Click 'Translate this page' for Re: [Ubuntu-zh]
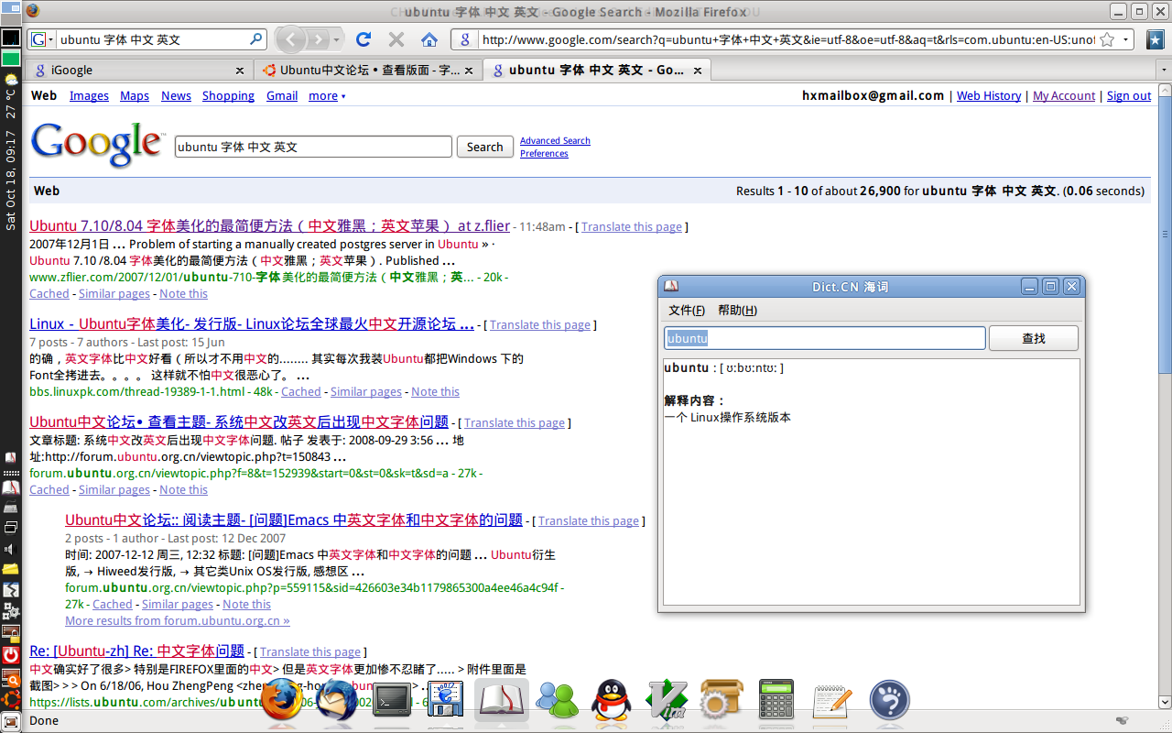This screenshot has height=733, width=1172. click(x=310, y=651)
